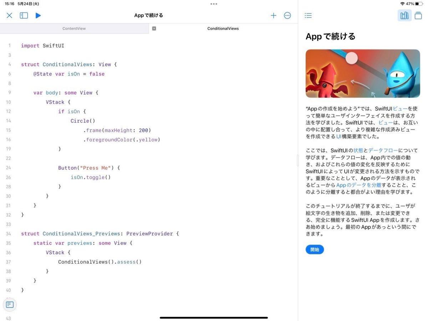
Task: Open the データフロー link
Action: 383,150
